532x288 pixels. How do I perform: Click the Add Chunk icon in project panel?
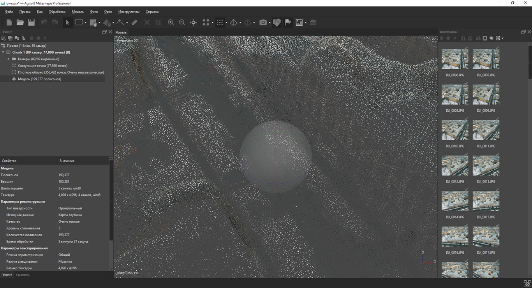4,38
